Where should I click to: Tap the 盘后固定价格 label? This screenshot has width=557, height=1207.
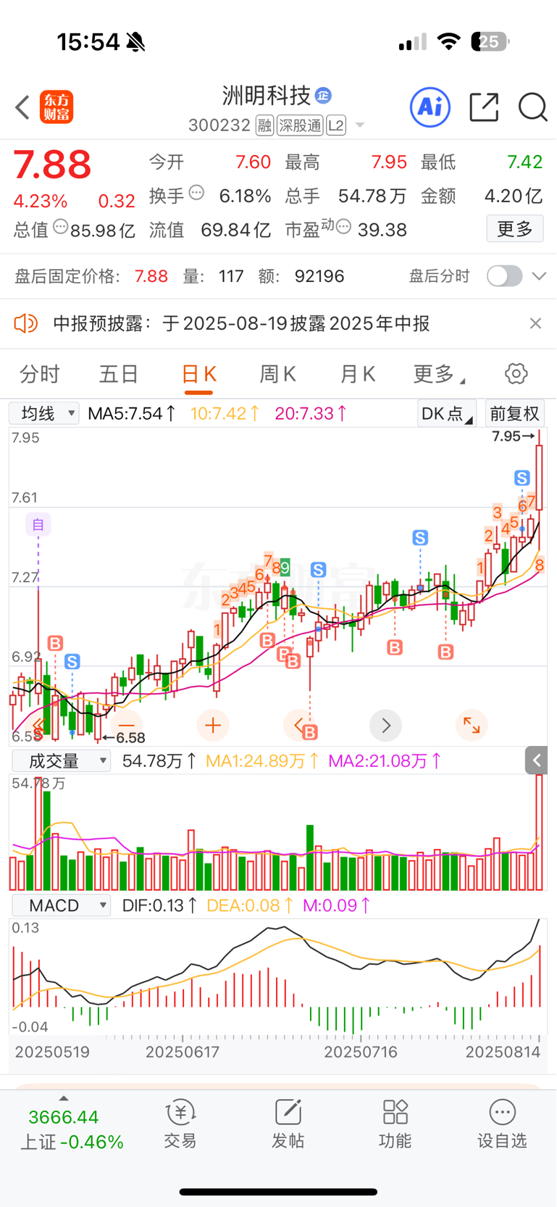coord(66,276)
